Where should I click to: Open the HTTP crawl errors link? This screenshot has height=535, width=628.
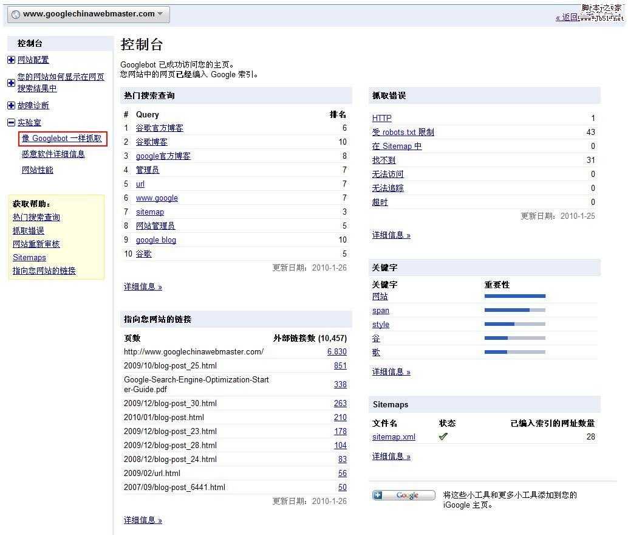click(381, 118)
